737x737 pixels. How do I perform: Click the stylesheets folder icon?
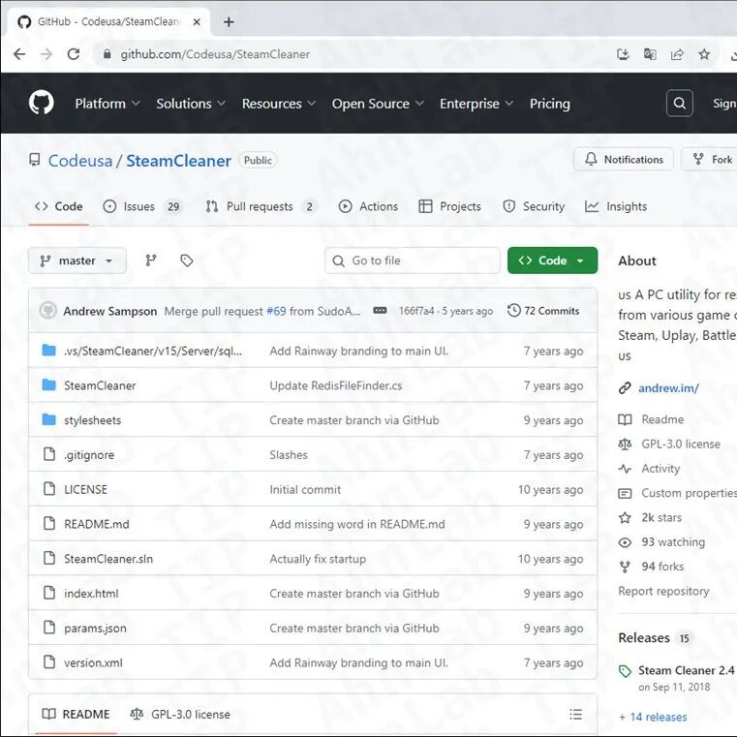48,419
